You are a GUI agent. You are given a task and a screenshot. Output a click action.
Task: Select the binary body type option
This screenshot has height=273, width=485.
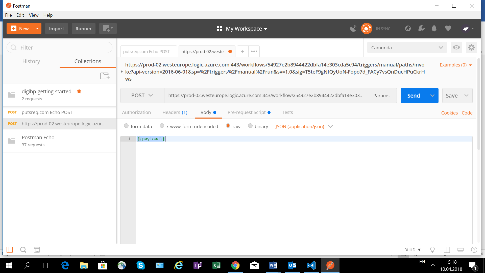pyautogui.click(x=250, y=126)
